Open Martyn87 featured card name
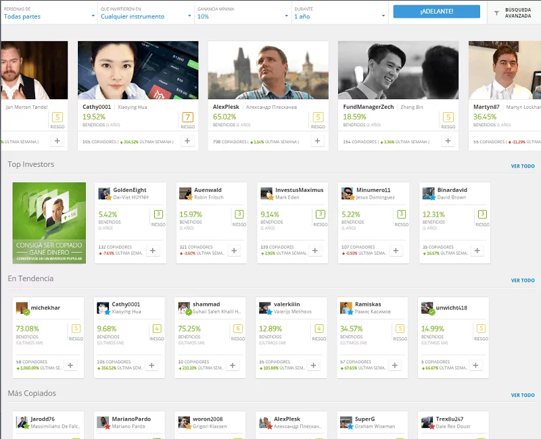 (x=486, y=107)
